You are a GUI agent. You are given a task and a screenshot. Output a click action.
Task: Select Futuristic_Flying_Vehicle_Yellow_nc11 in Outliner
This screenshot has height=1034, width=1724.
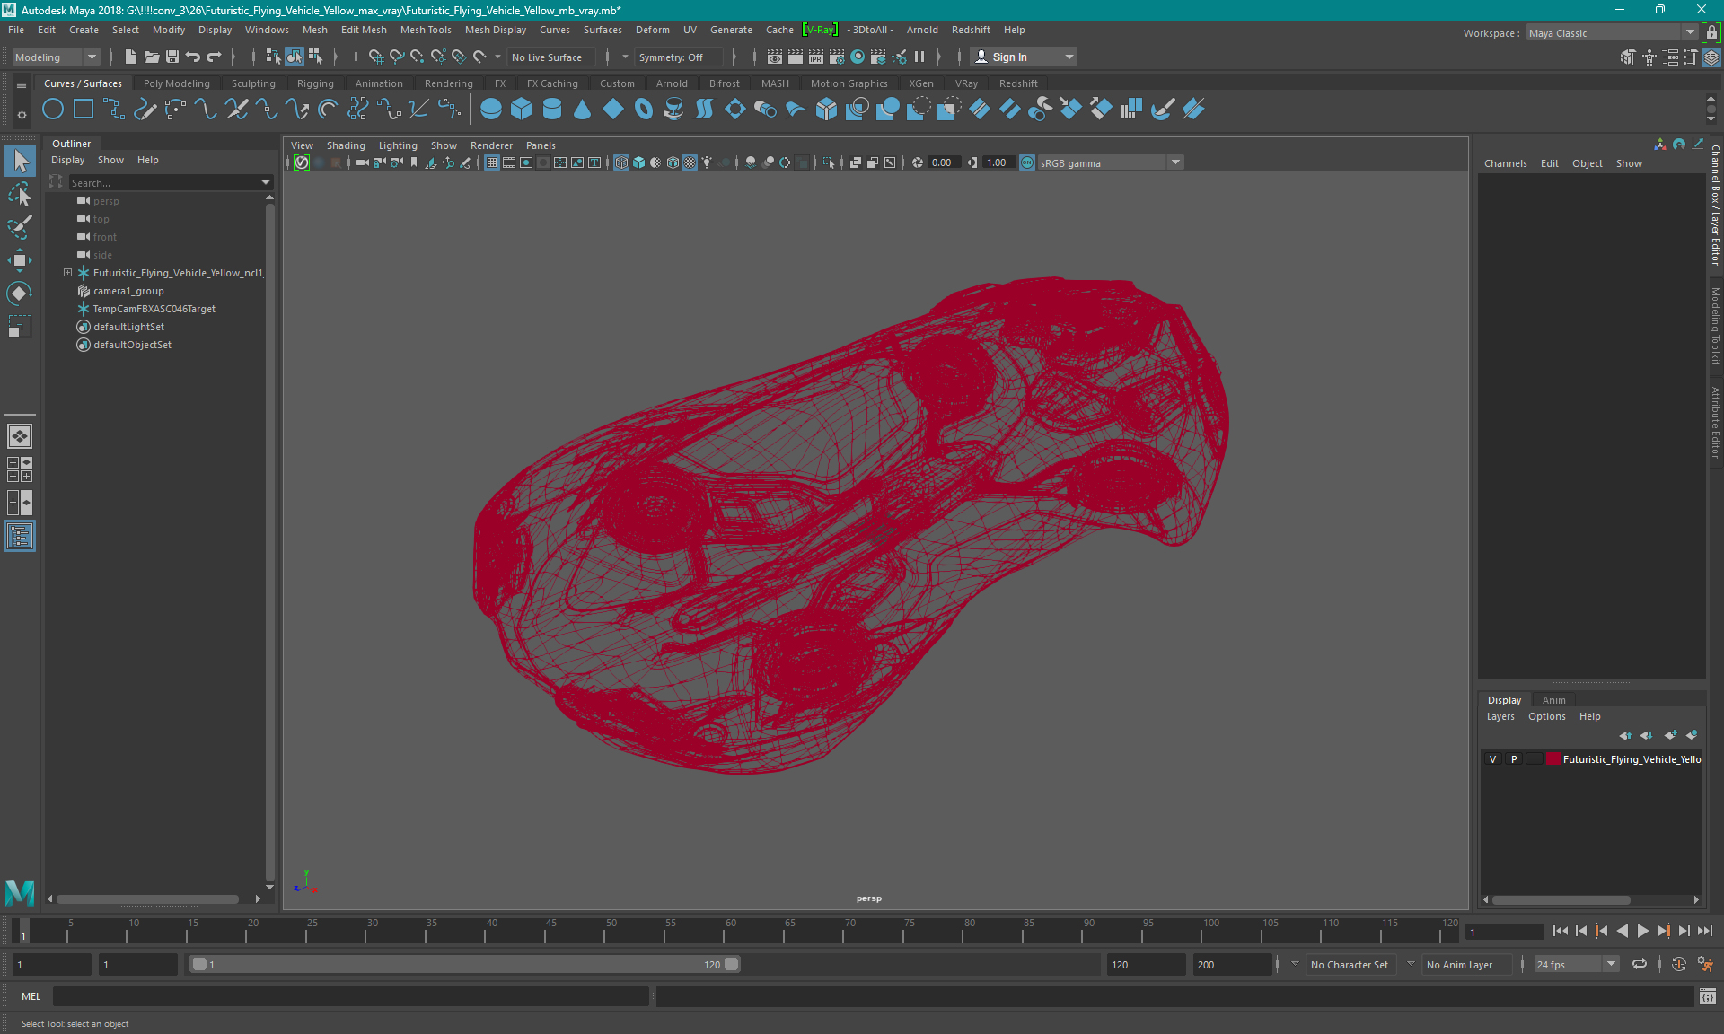176,272
